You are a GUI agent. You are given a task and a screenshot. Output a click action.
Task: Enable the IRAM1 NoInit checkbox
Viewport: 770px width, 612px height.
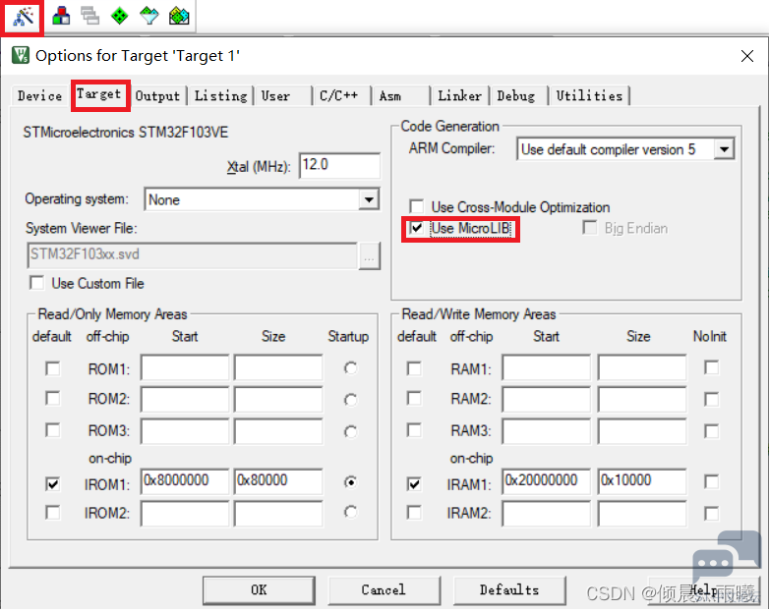[x=711, y=481]
